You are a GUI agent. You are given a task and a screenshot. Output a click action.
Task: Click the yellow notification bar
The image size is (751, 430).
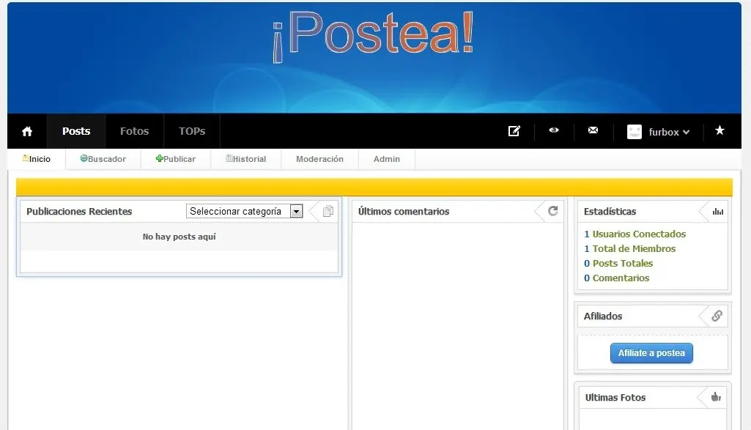click(x=374, y=187)
